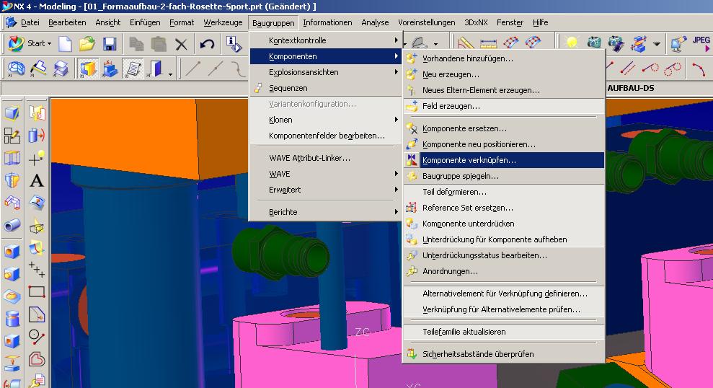Click the blue cylinder feature icon in left toolbar
This screenshot has width=713, height=388.
point(12,318)
